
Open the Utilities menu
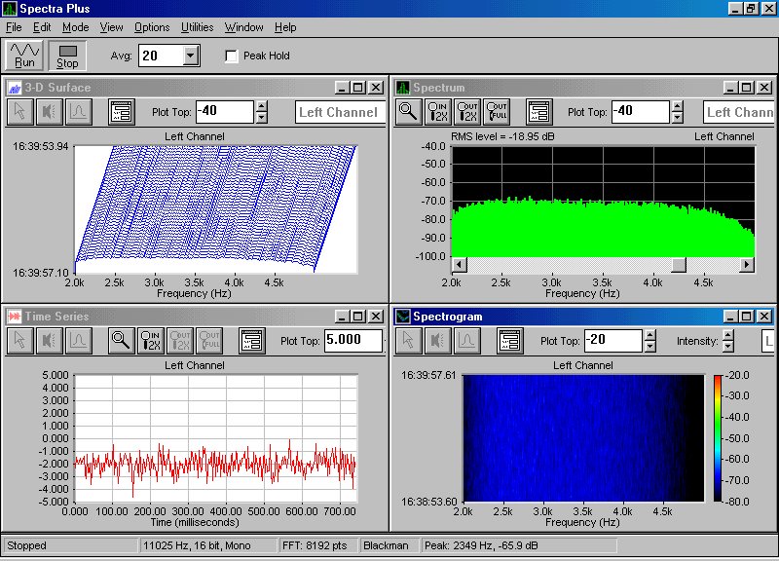(x=197, y=27)
